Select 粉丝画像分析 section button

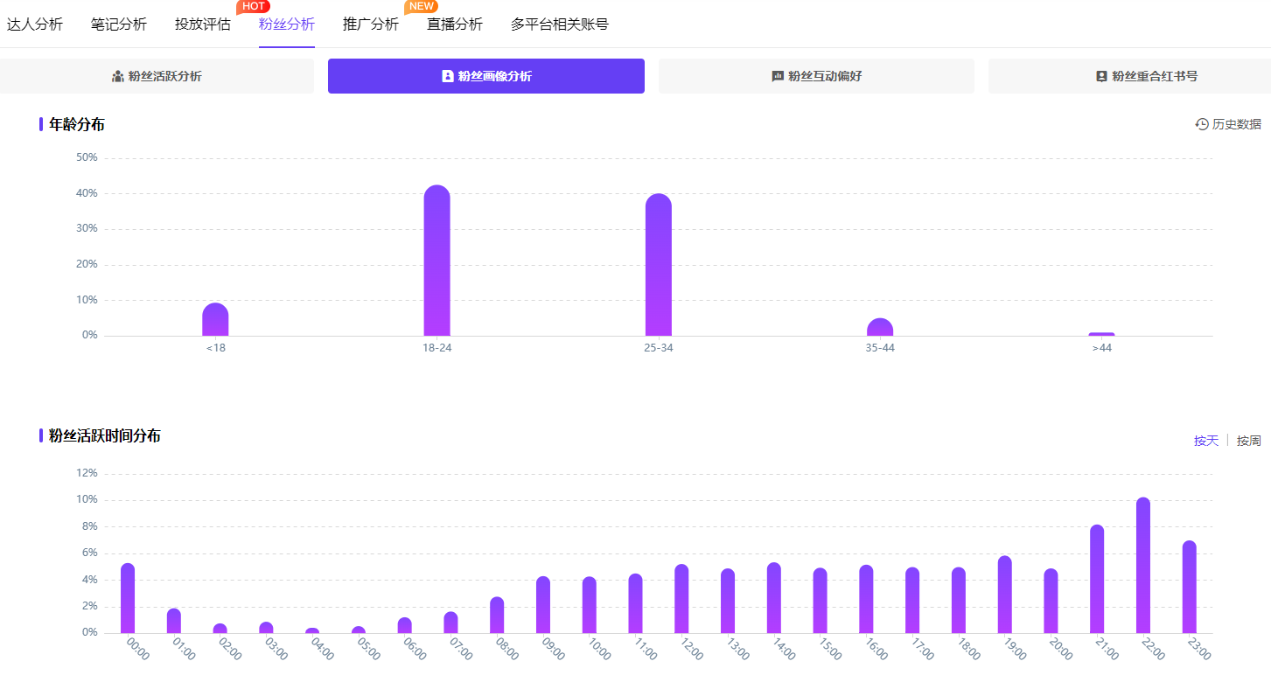pyautogui.click(x=486, y=76)
